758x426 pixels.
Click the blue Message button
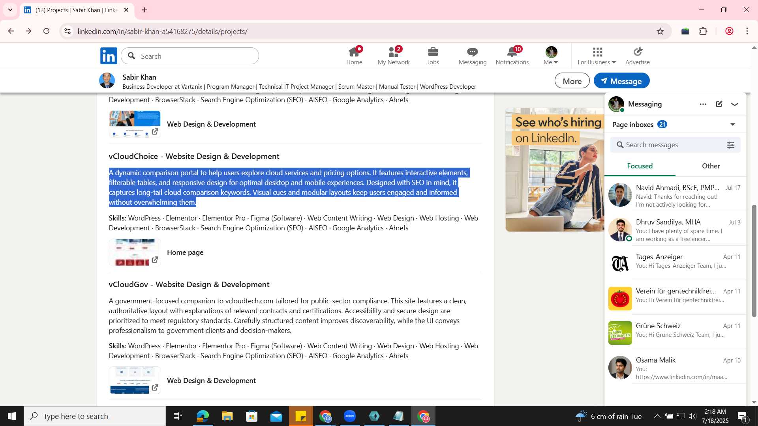point(621,81)
